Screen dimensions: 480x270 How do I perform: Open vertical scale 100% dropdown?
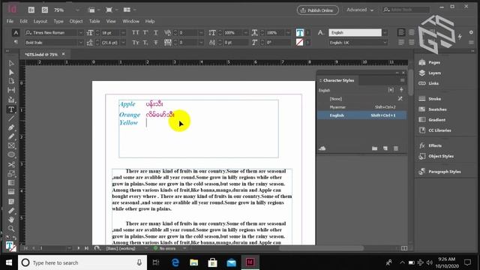click(x=245, y=32)
